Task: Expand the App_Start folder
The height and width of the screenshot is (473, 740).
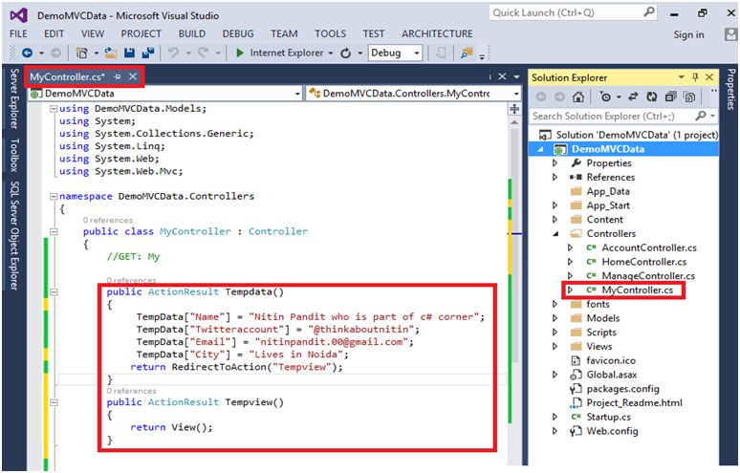Action: (x=555, y=205)
